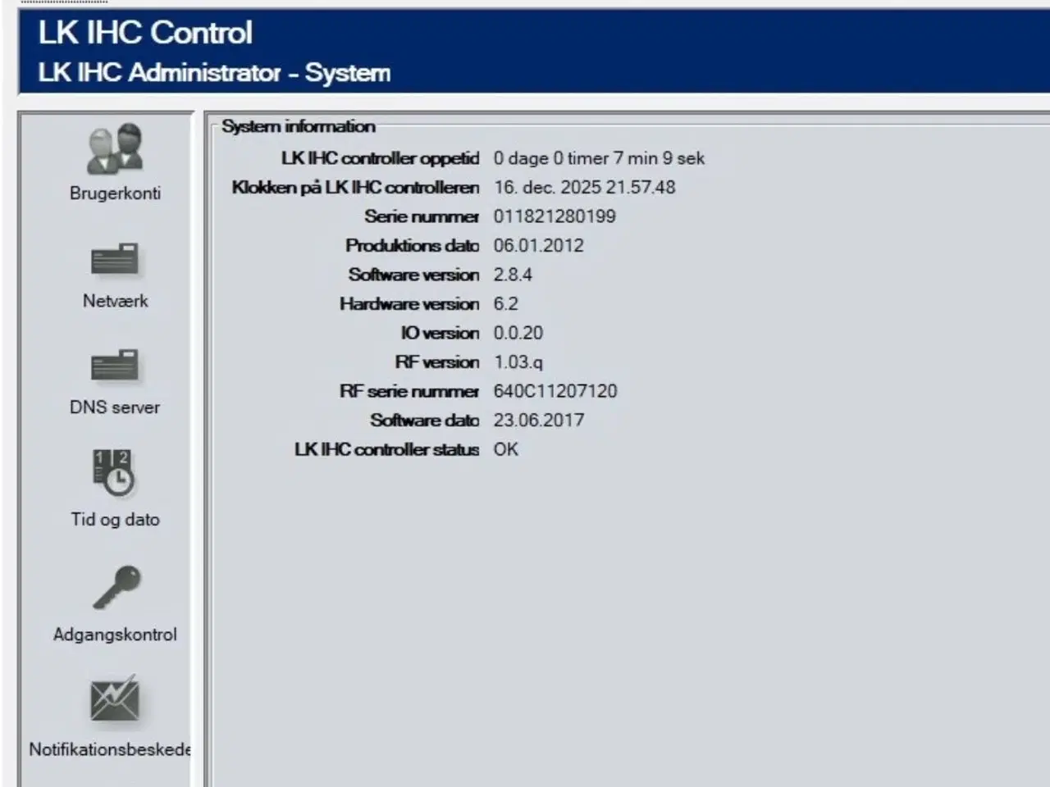Click the Netværk sidebar label

point(115,301)
